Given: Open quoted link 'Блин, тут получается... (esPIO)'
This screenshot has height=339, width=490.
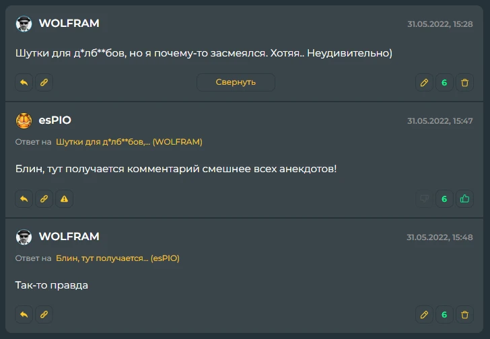Looking at the screenshot, I should [x=117, y=258].
